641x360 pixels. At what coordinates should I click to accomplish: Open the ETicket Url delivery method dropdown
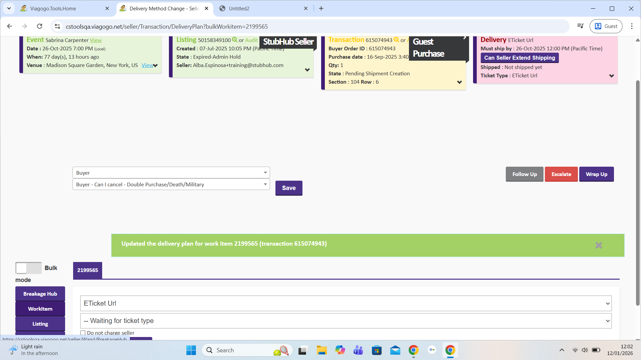tap(346, 303)
